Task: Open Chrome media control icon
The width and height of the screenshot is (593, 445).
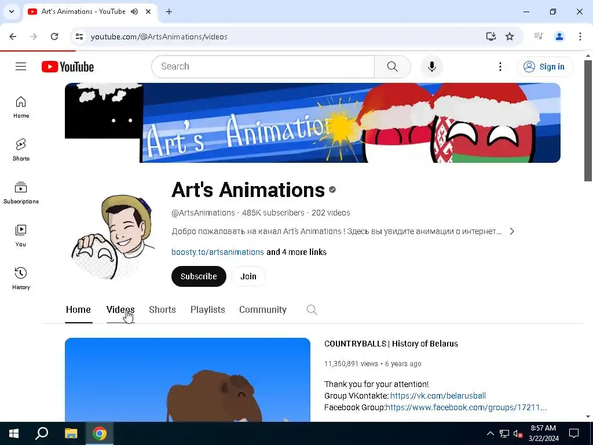Action: tap(539, 37)
